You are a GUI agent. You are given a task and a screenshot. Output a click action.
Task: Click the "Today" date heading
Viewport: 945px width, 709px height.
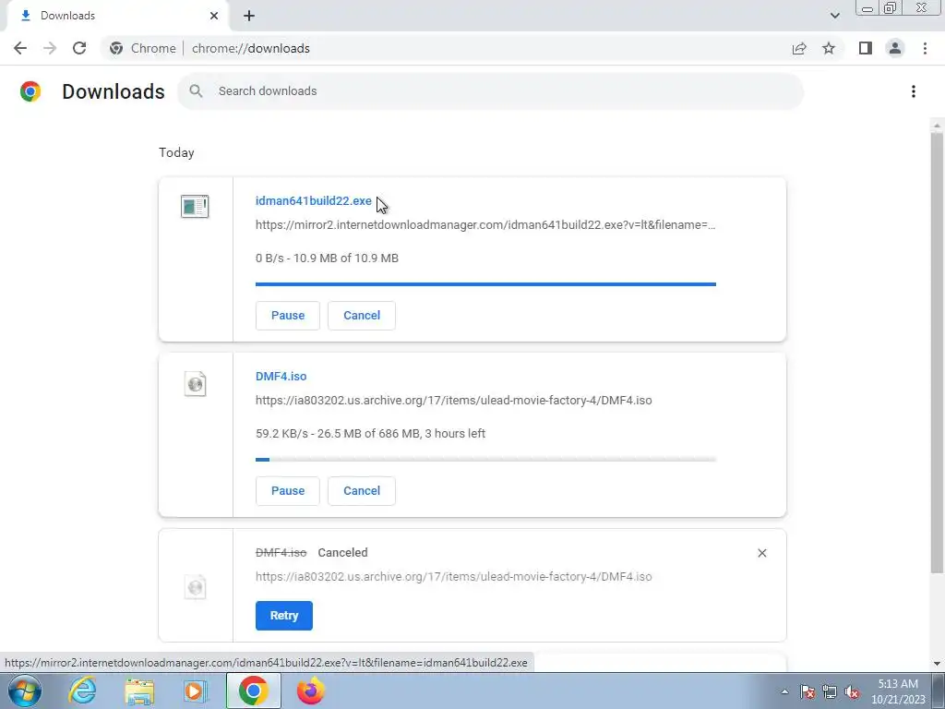tap(176, 152)
